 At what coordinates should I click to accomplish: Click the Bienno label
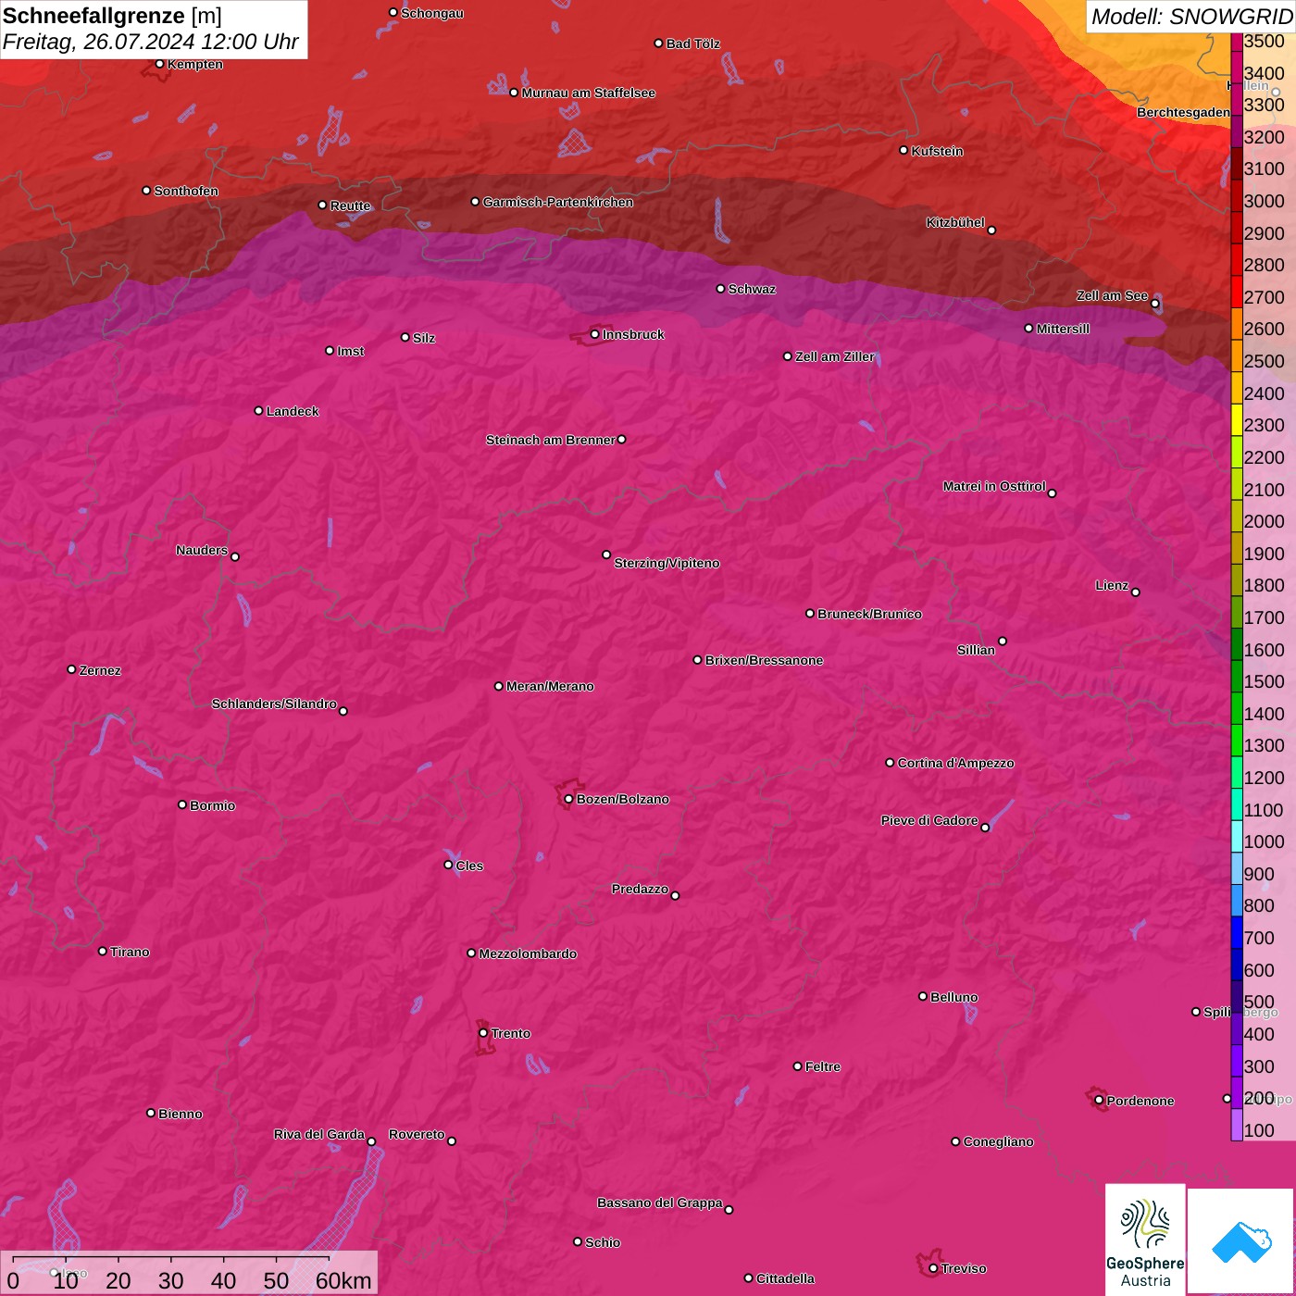coord(180,1114)
